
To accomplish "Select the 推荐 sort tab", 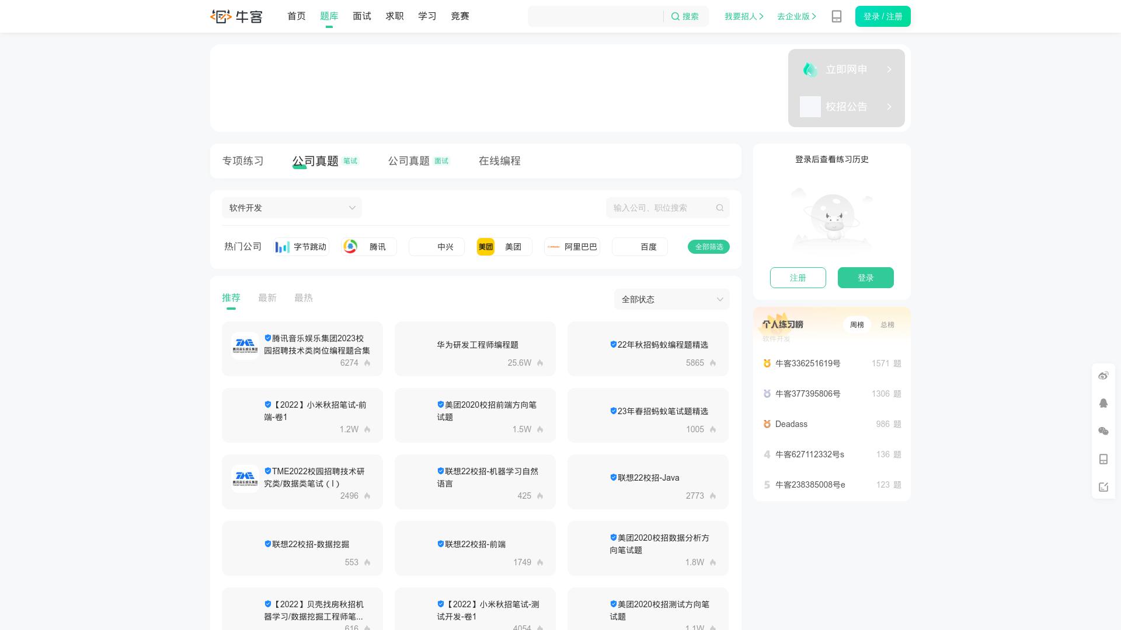I will [x=231, y=298].
